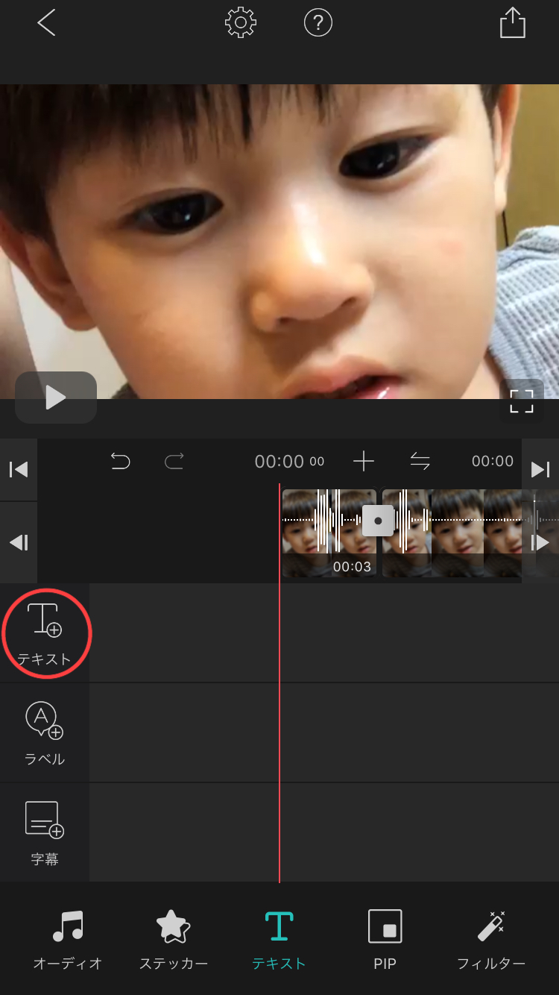The width and height of the screenshot is (559, 995).
Task: Add a 字幕 subtitle
Action: 45,832
